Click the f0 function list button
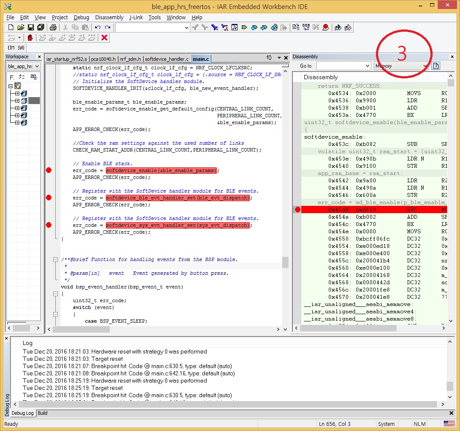The height and width of the screenshot is (431, 460). (269, 58)
